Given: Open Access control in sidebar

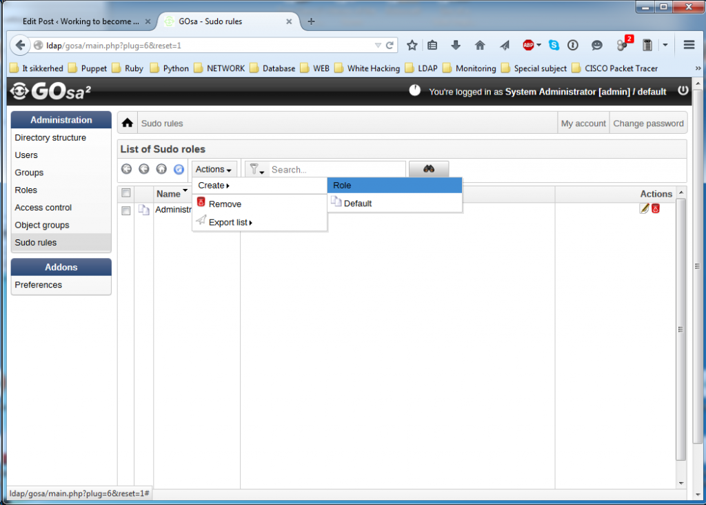Looking at the screenshot, I should click(x=43, y=207).
